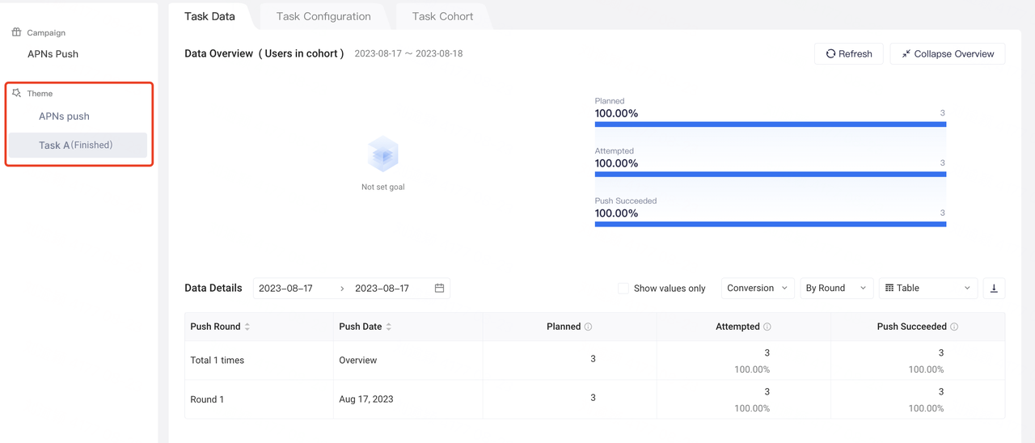The image size is (1035, 443).
Task: Click the Attempted column info icon
Action: pyautogui.click(x=767, y=327)
